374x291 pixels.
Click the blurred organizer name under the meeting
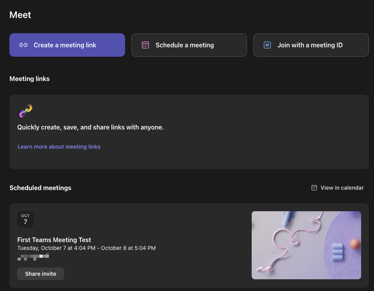(x=33, y=257)
